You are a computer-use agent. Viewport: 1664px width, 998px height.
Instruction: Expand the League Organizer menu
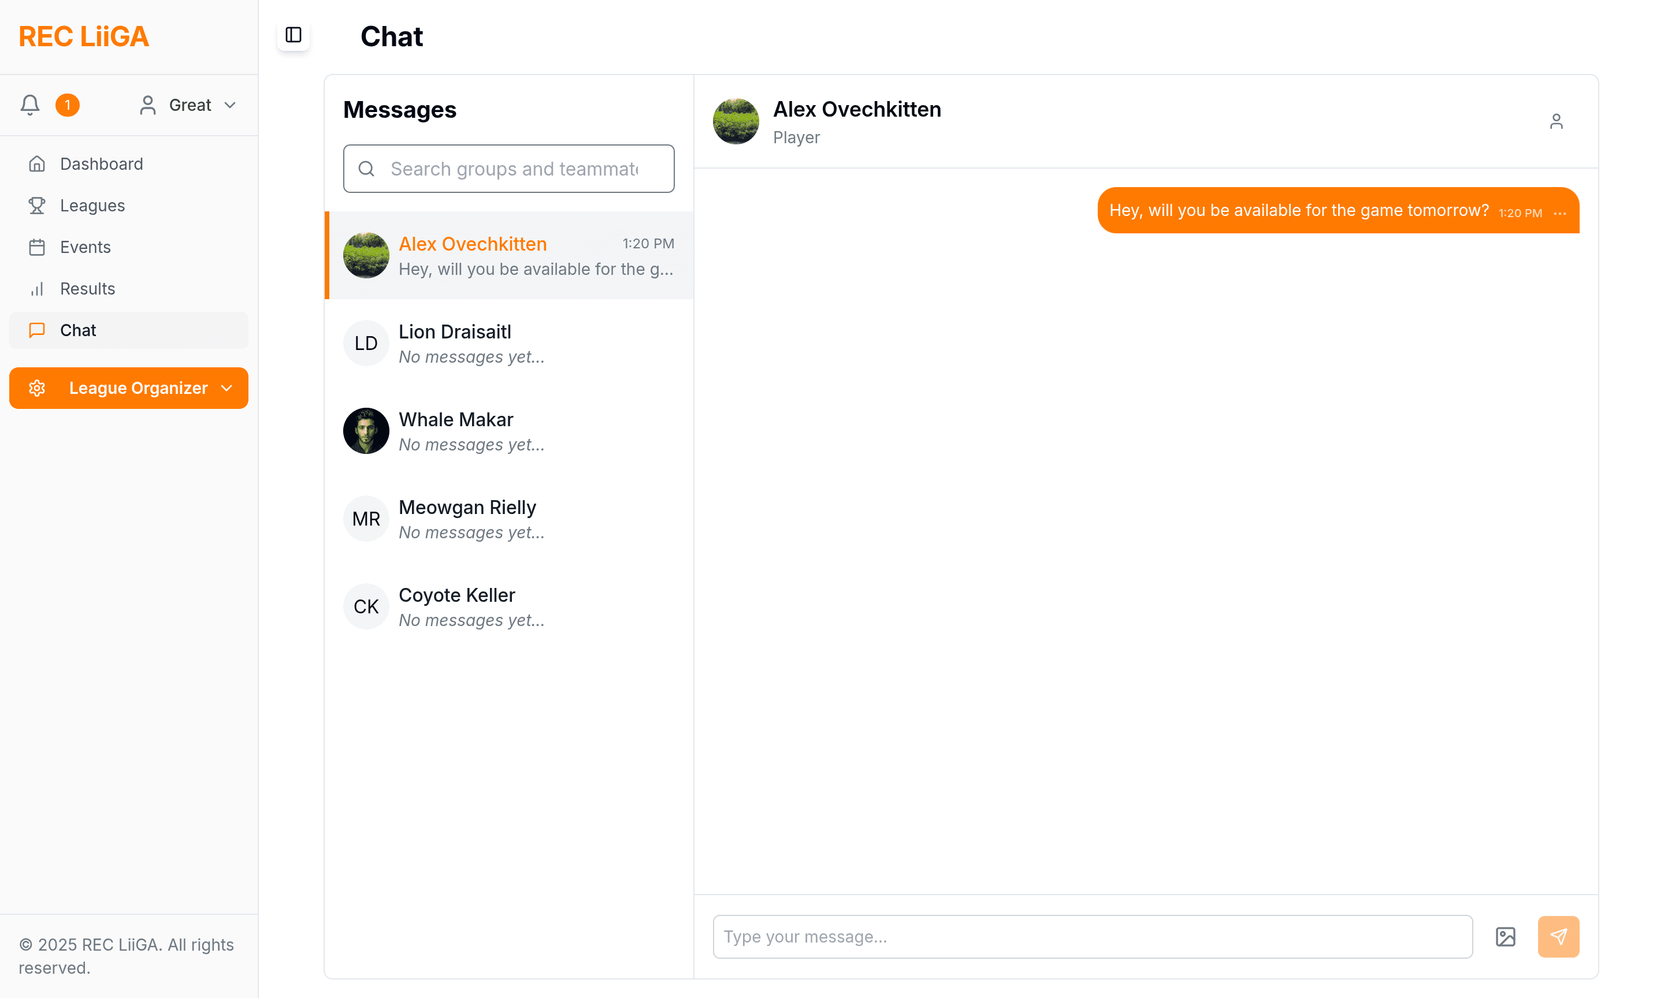128,388
